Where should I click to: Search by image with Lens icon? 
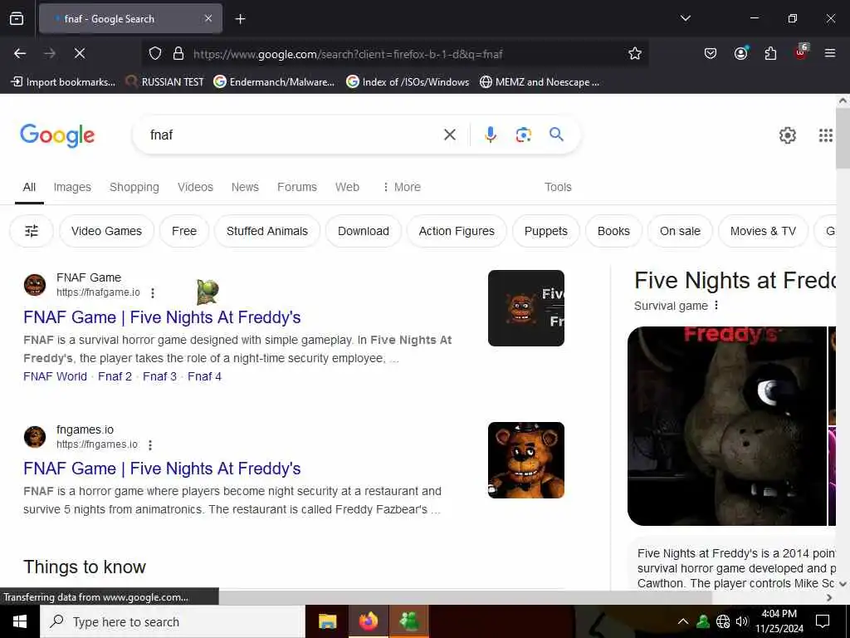pyautogui.click(x=523, y=135)
